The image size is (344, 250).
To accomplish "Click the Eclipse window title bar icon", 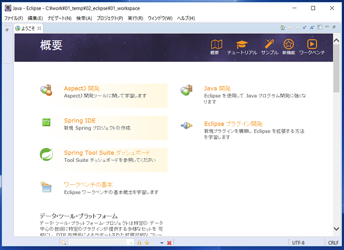I will pos(8,8).
